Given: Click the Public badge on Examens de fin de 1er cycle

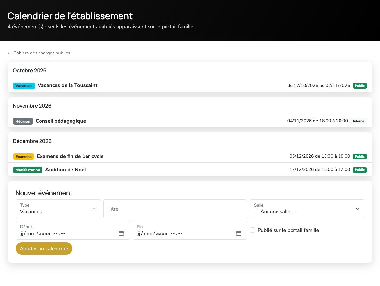Looking at the screenshot, I should (x=360, y=157).
